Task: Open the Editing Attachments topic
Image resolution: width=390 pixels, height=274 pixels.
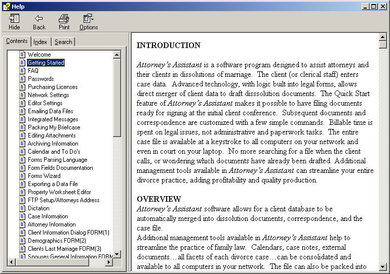Action: [x=52, y=135]
